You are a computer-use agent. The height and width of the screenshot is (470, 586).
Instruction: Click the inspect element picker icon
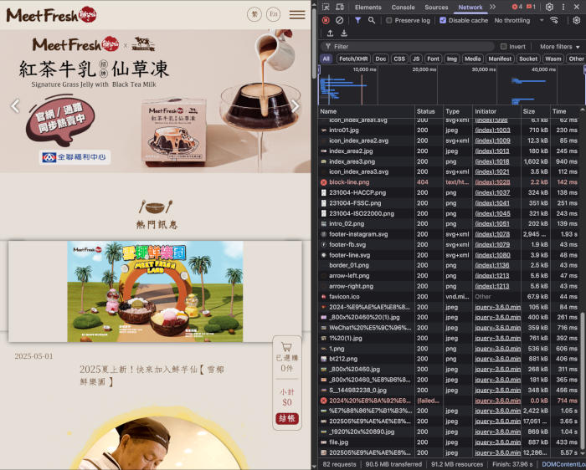(326, 7)
